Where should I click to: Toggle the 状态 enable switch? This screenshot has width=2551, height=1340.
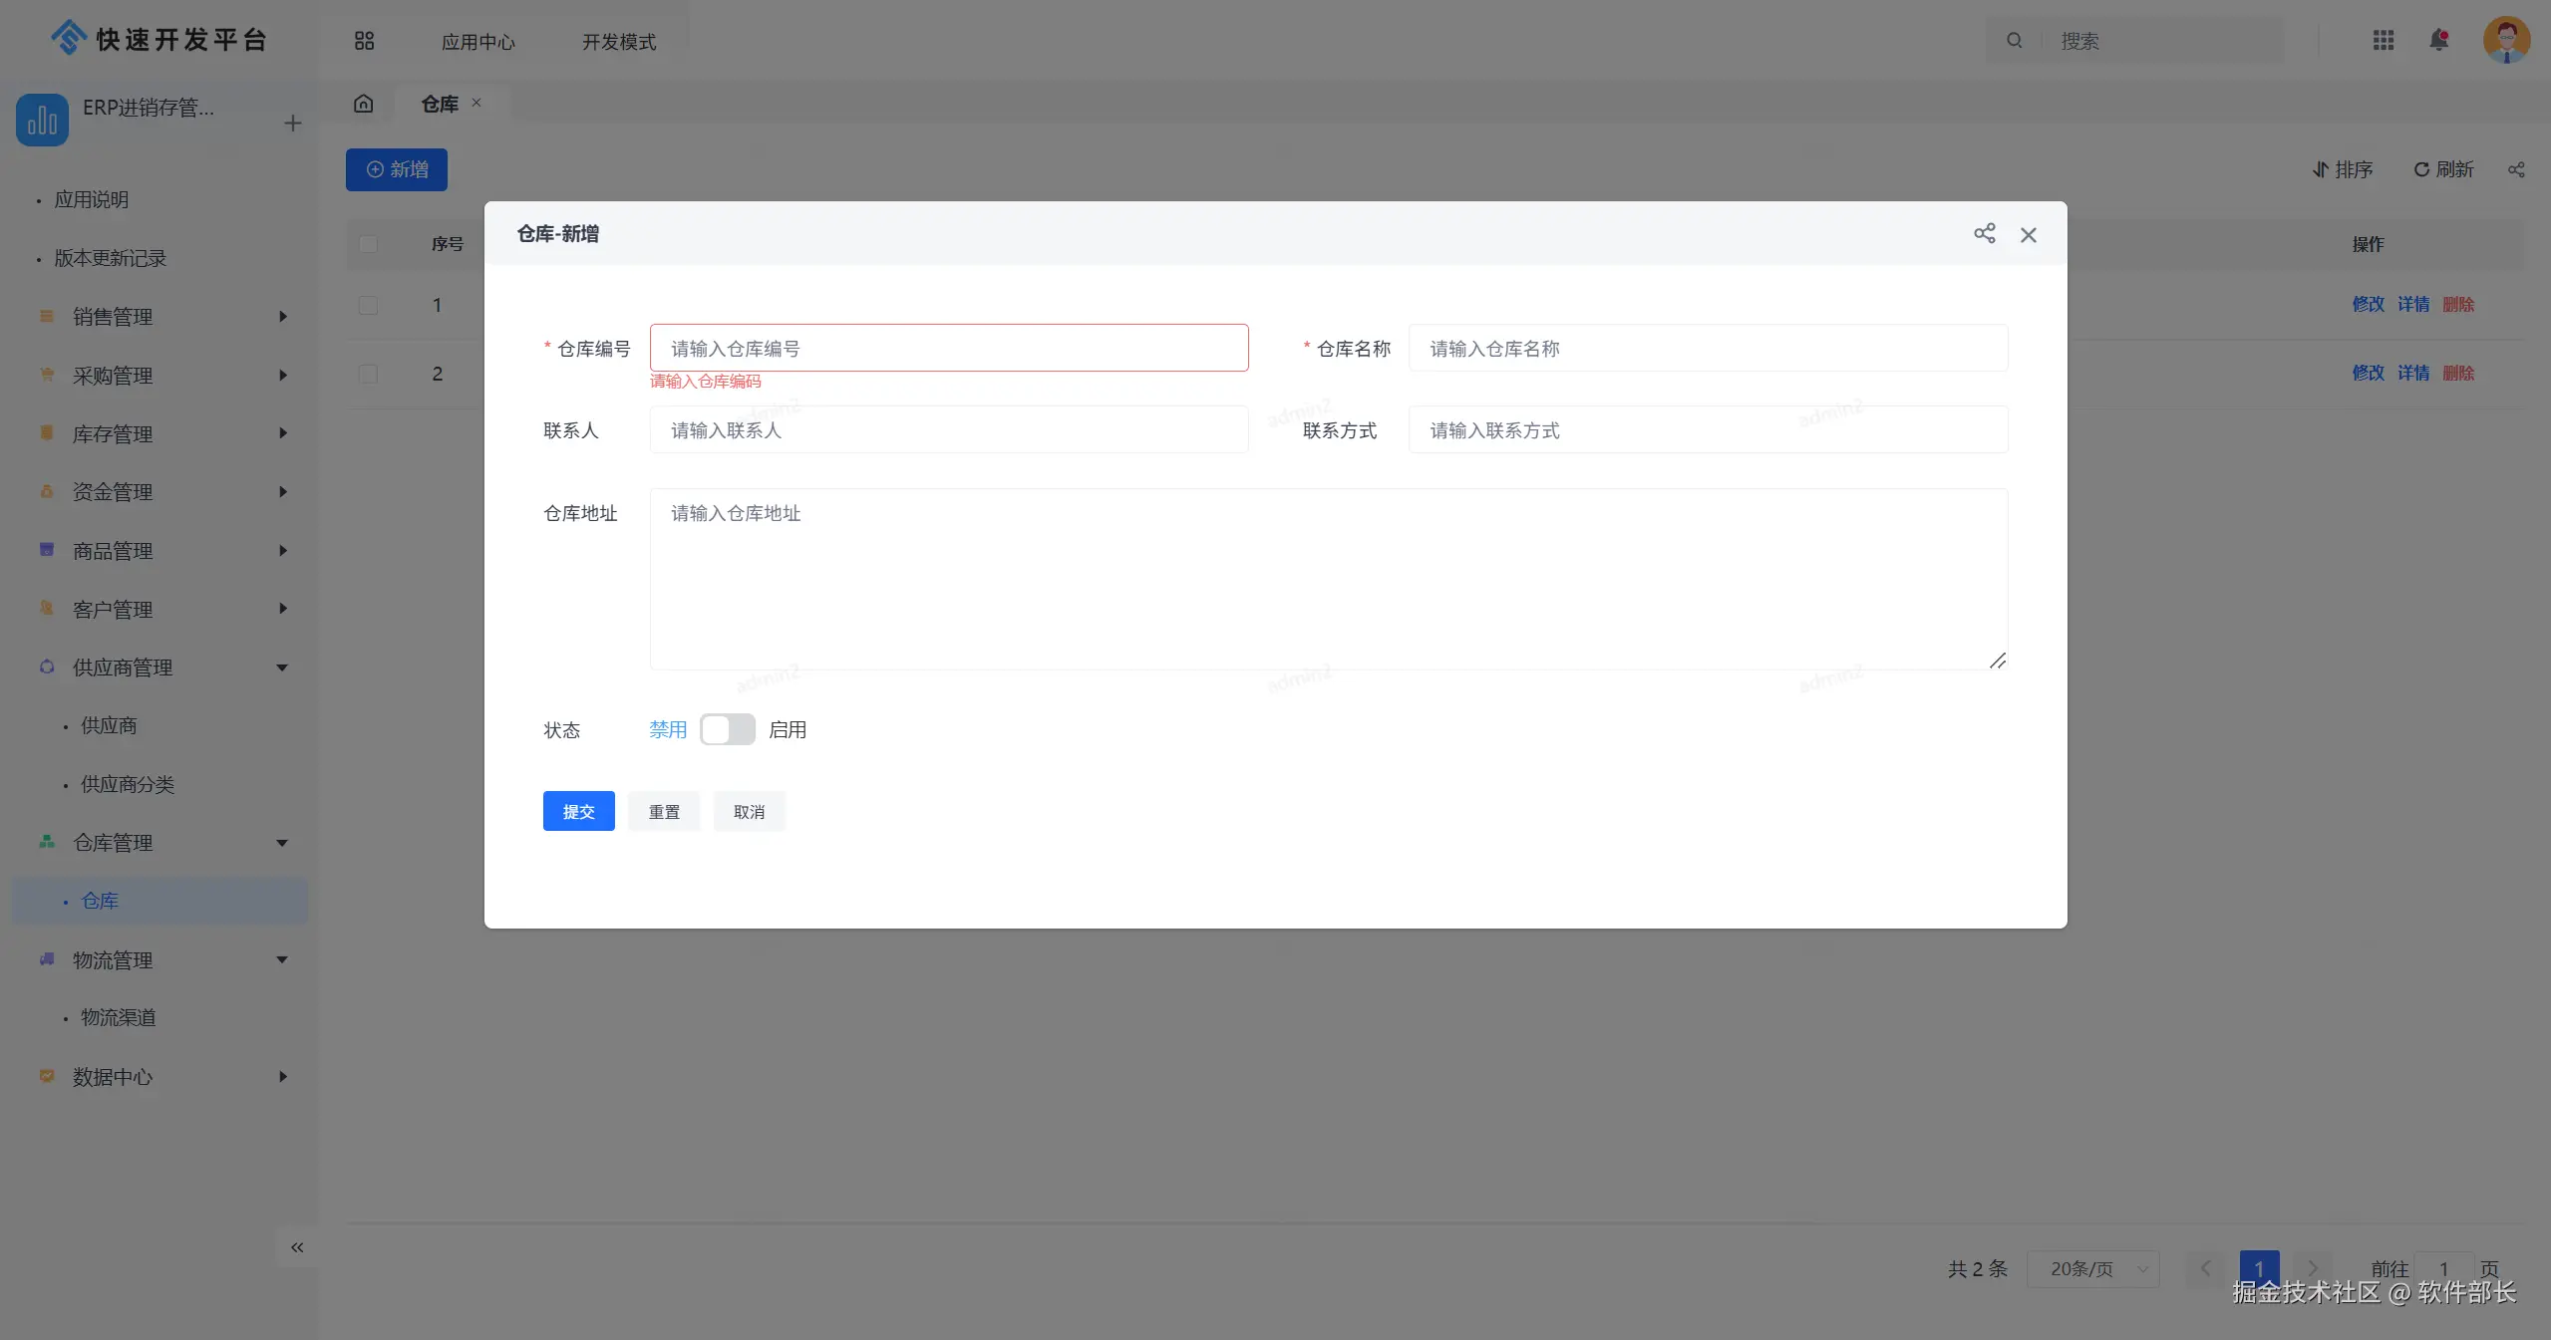(727, 729)
